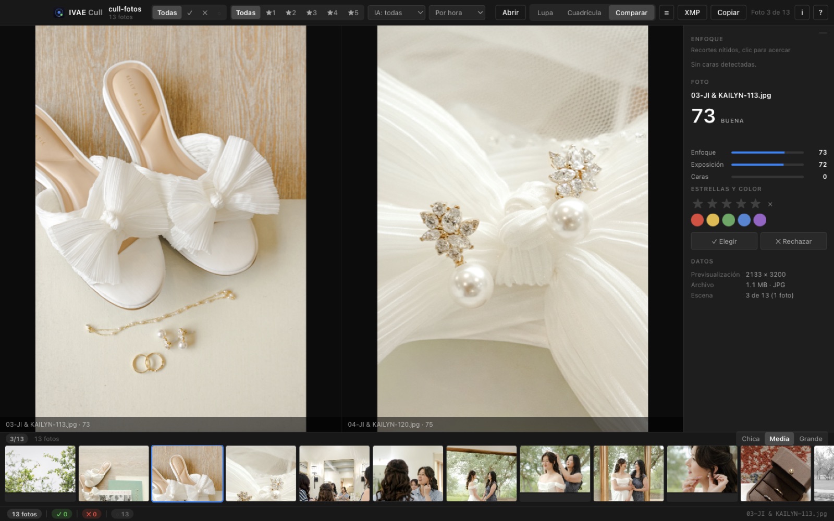Screen dimensions: 834x521
Task: Set rating to the third star
Action: click(x=727, y=204)
